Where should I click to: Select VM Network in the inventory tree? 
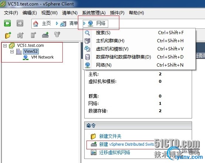pos(42,57)
